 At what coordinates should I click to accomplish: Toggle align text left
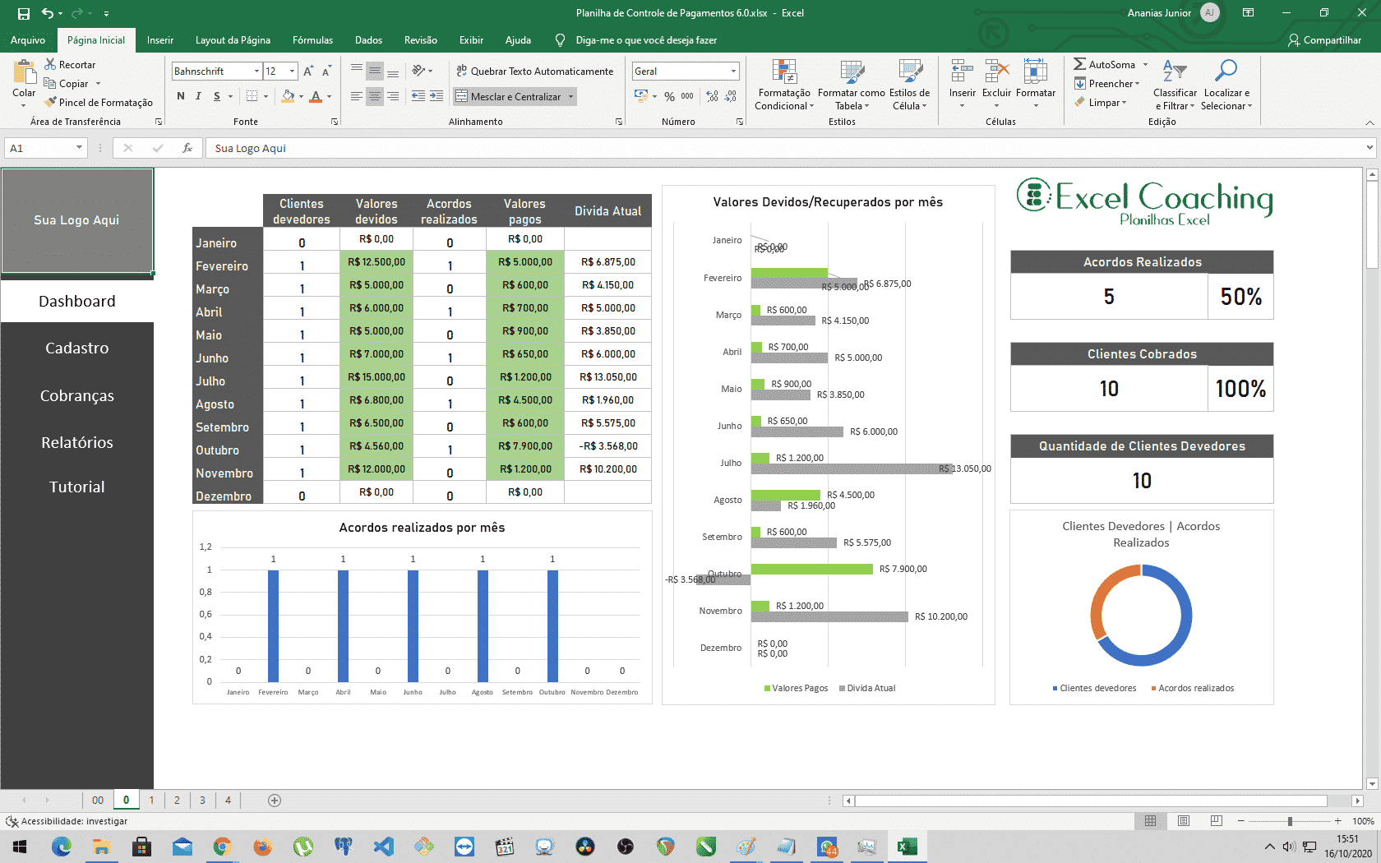(357, 96)
